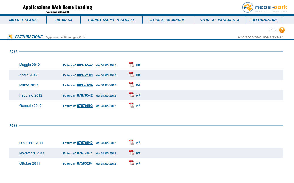Open invoice number 07876542

pos(85,95)
